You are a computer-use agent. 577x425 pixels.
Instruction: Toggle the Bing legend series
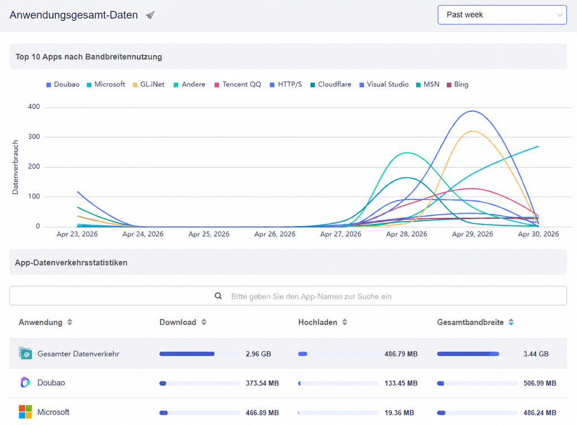tap(457, 84)
